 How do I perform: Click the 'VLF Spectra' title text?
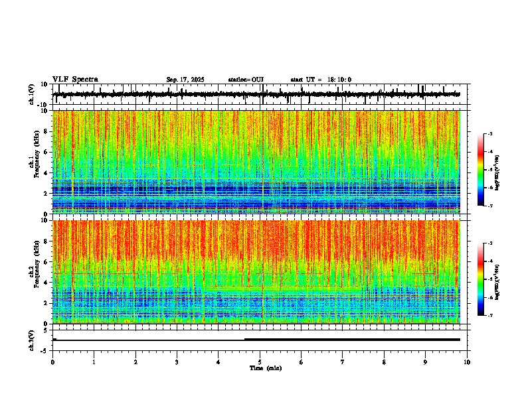pos(75,80)
